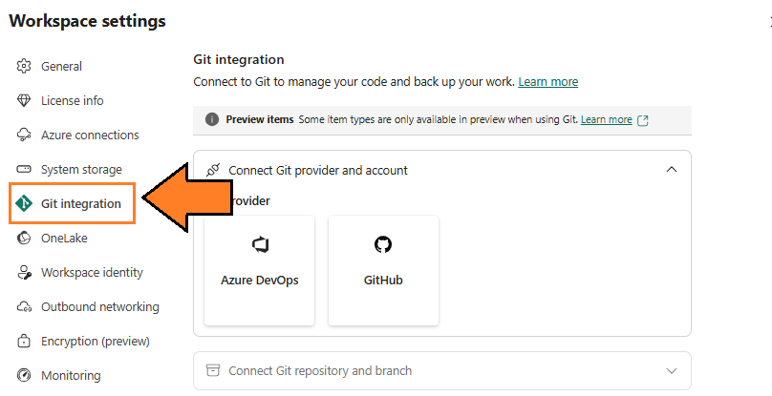Click the Workspace identity icon

click(25, 273)
